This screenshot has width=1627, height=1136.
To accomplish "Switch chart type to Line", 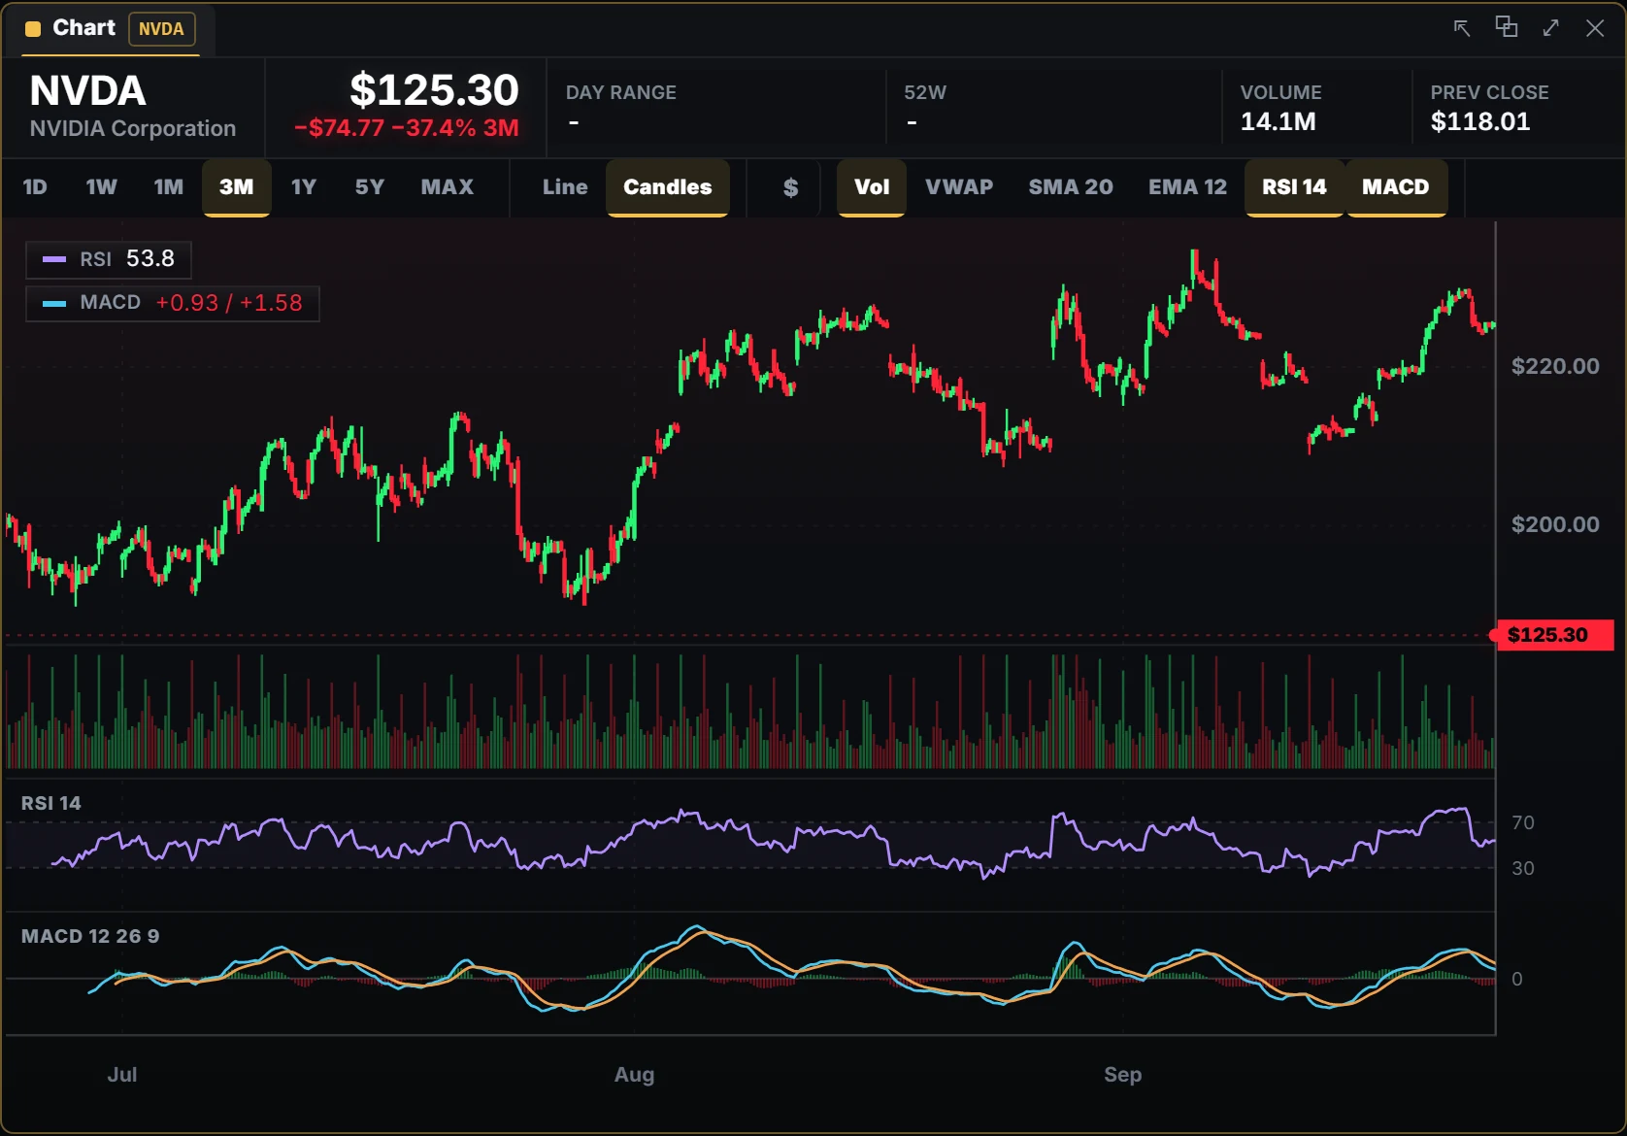I will [565, 186].
